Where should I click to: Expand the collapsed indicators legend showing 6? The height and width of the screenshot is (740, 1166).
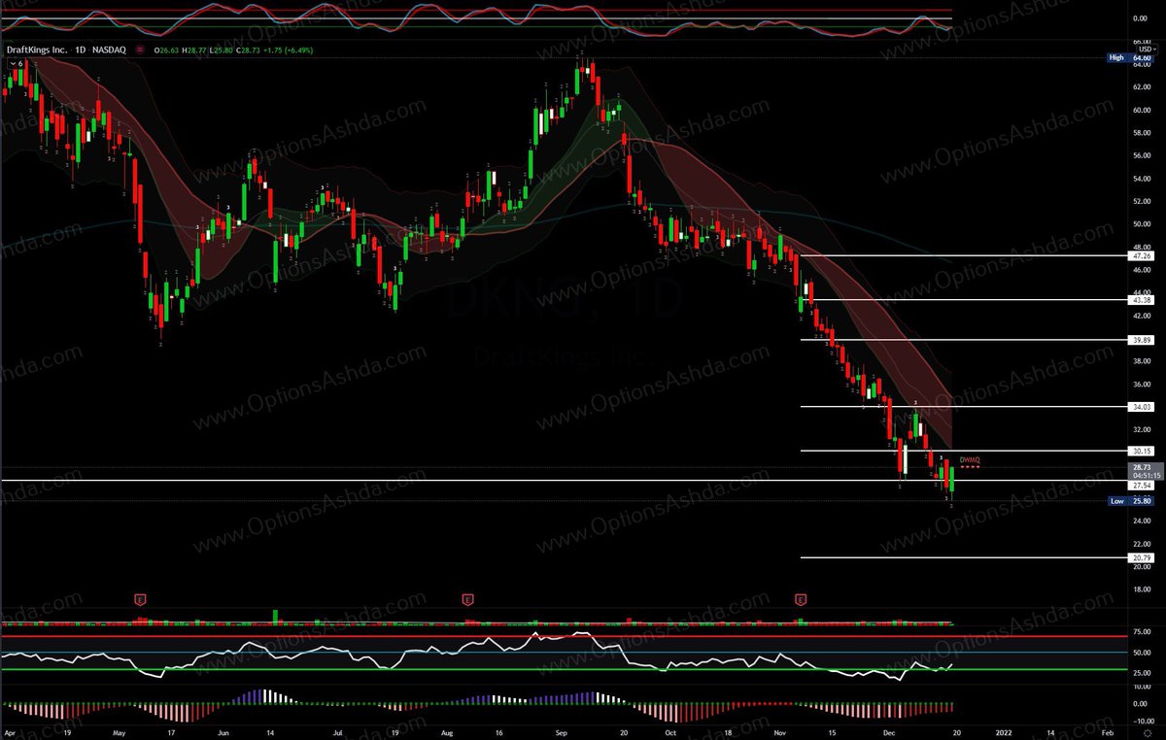pyautogui.click(x=17, y=63)
